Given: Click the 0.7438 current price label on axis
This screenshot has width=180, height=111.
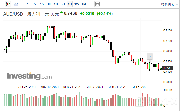Looking at the screenshot, I should click(167, 68).
